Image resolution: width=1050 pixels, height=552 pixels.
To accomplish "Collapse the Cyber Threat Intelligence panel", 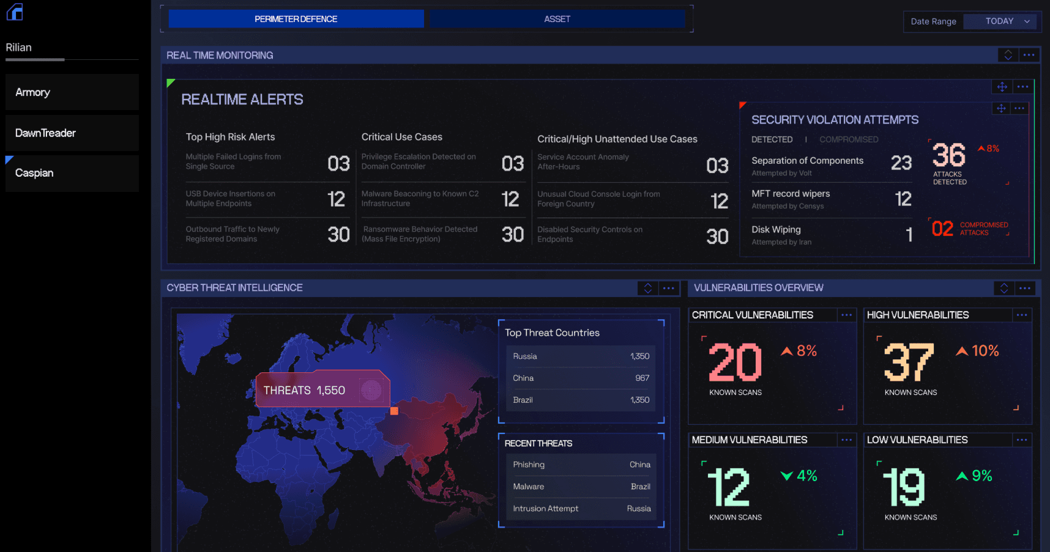I will pos(647,288).
